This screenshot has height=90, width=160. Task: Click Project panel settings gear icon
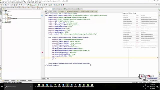click(x=37, y=9)
